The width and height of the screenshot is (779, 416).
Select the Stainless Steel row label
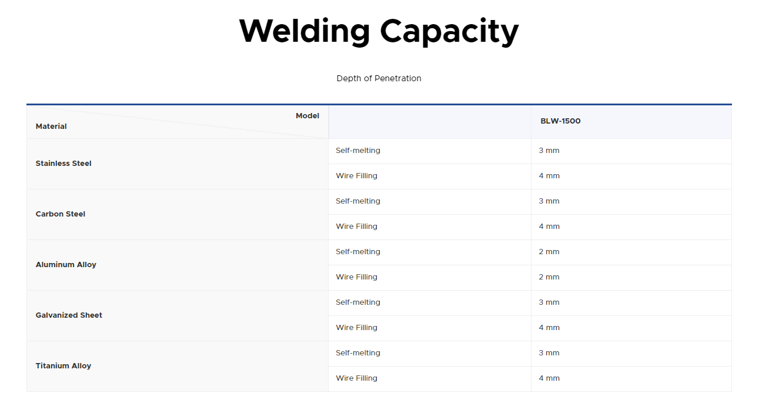coord(63,164)
